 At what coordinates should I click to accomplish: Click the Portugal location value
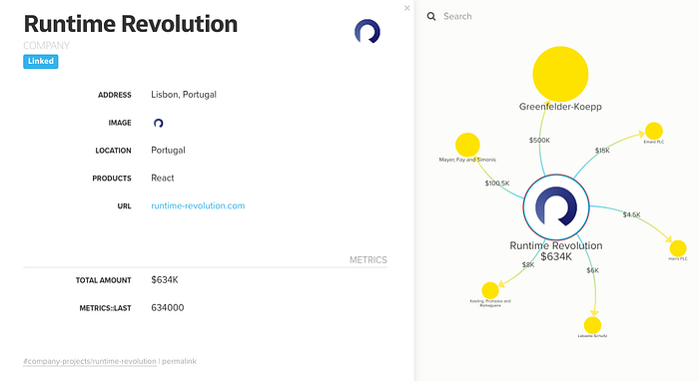[168, 150]
